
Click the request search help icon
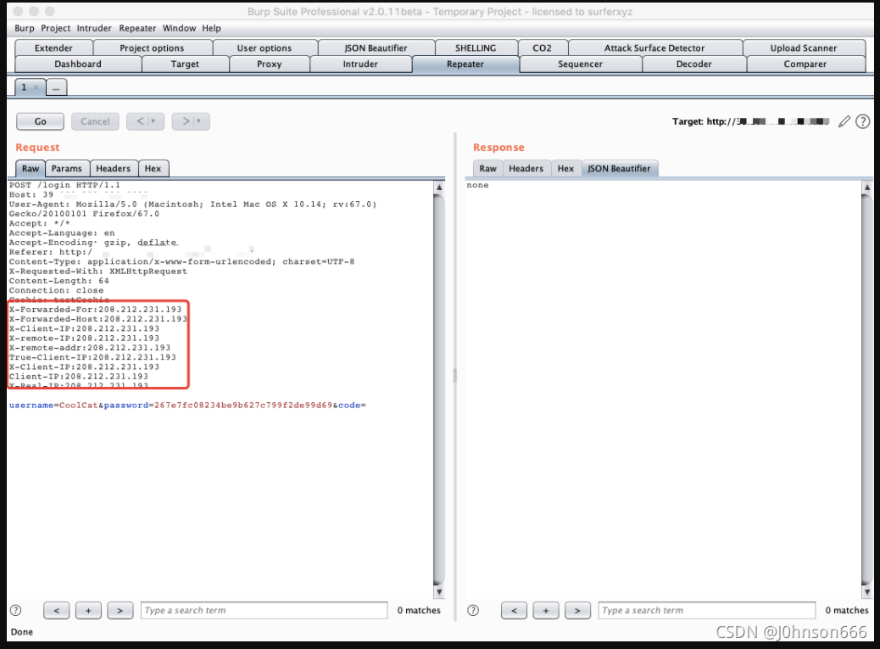pos(16,610)
